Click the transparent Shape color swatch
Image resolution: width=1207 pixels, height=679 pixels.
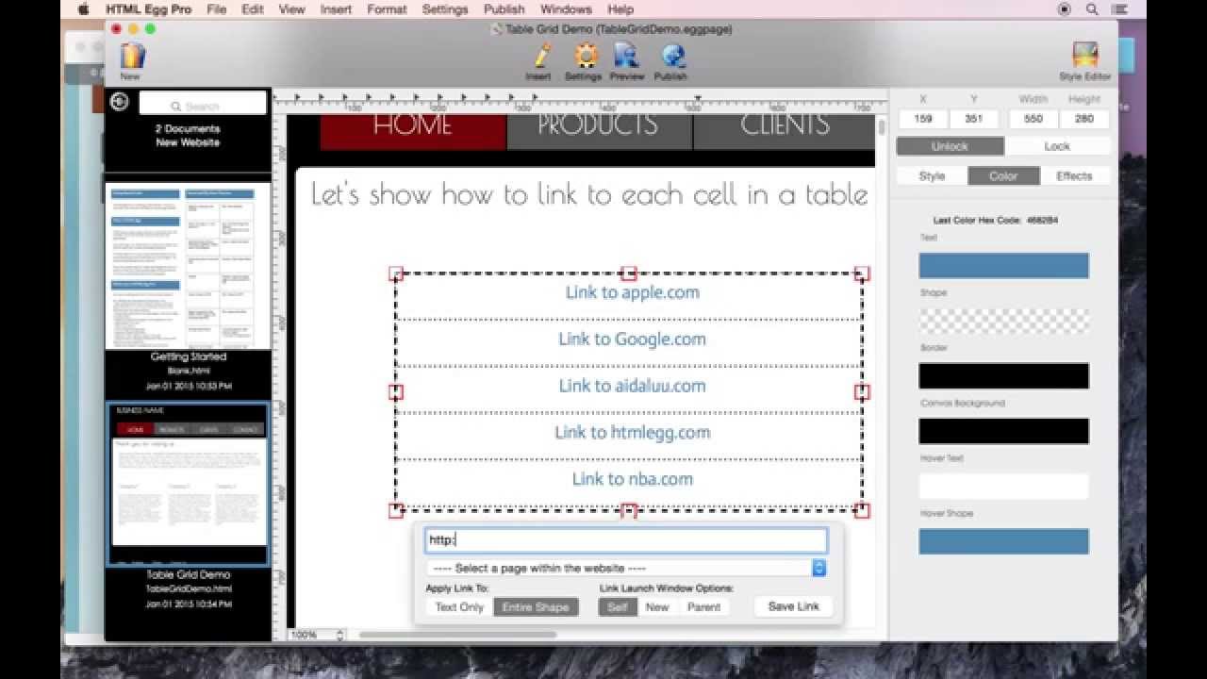coord(1003,321)
